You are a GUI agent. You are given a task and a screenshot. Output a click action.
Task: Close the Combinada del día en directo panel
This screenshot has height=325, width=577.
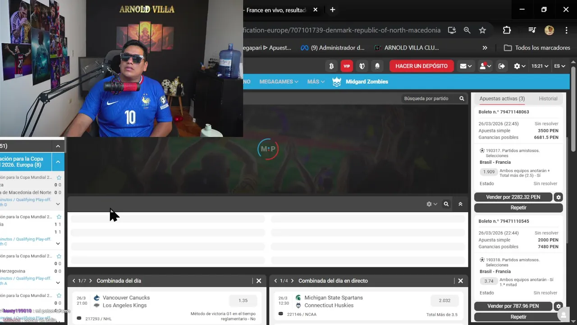[460, 281]
